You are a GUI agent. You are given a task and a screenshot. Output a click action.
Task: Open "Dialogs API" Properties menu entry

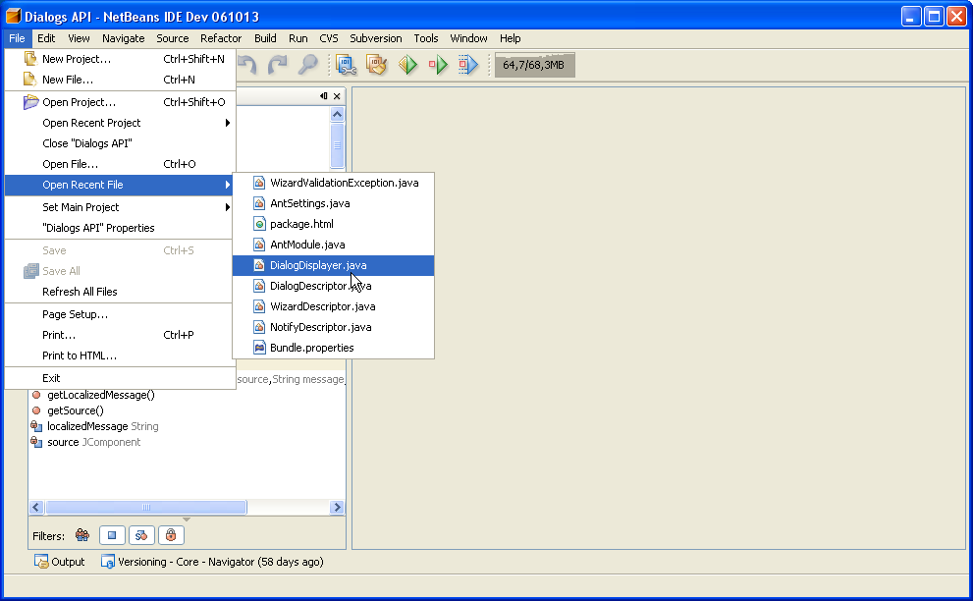click(x=120, y=228)
